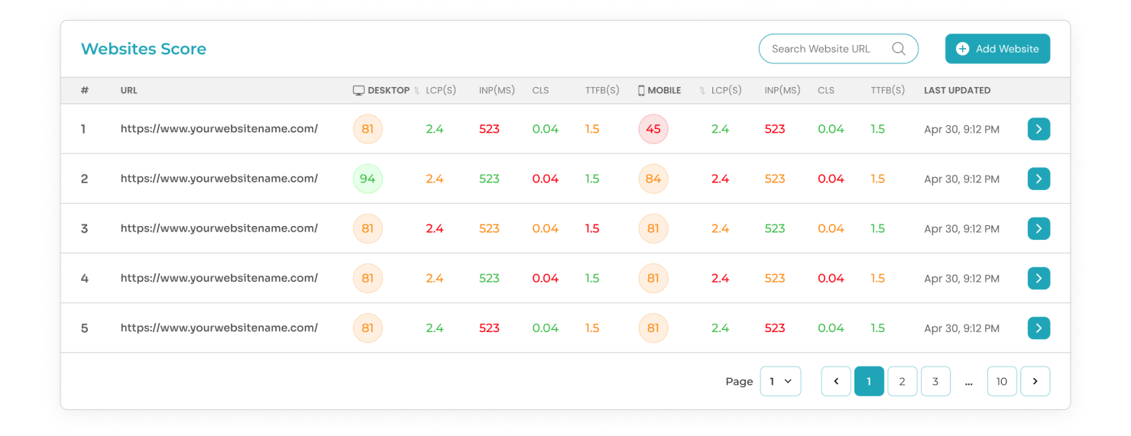
Task: Click the Add Website button
Action: [x=997, y=49]
